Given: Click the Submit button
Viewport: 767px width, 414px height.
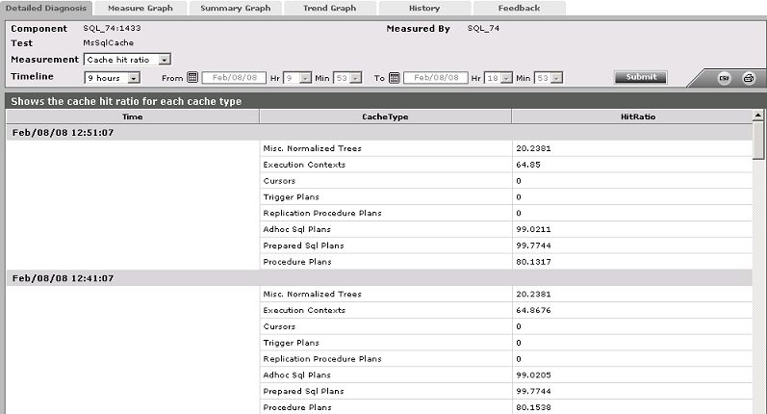Looking at the screenshot, I should click(x=641, y=77).
